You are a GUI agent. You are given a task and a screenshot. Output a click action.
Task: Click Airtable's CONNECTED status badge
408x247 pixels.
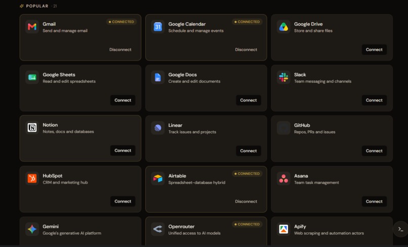[247, 174]
